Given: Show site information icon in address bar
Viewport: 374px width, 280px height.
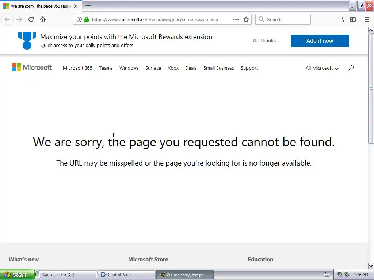Looking at the screenshot, I should pyautogui.click(x=79, y=19).
